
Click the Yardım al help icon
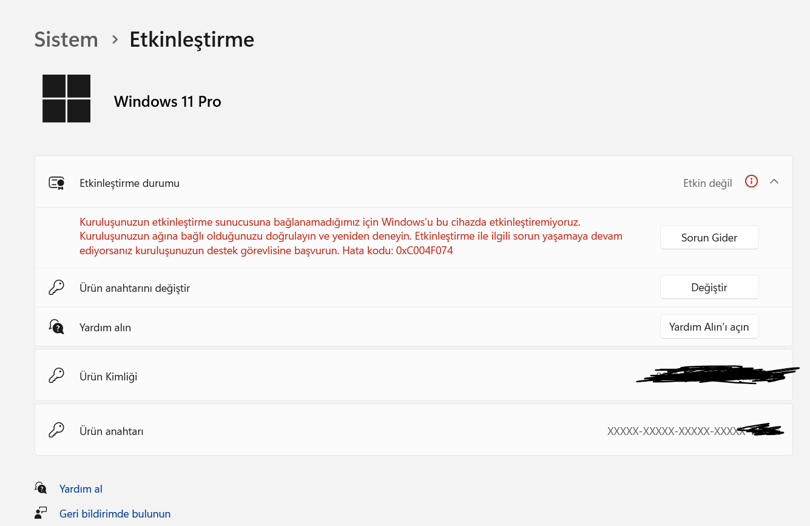41,488
